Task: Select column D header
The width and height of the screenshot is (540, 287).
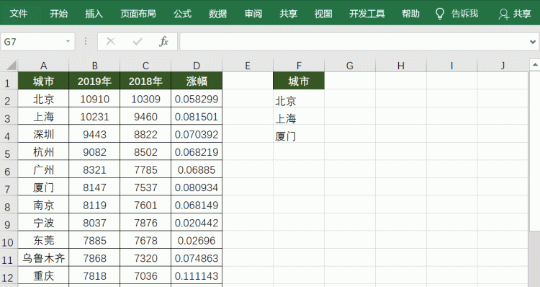Action: (197, 66)
